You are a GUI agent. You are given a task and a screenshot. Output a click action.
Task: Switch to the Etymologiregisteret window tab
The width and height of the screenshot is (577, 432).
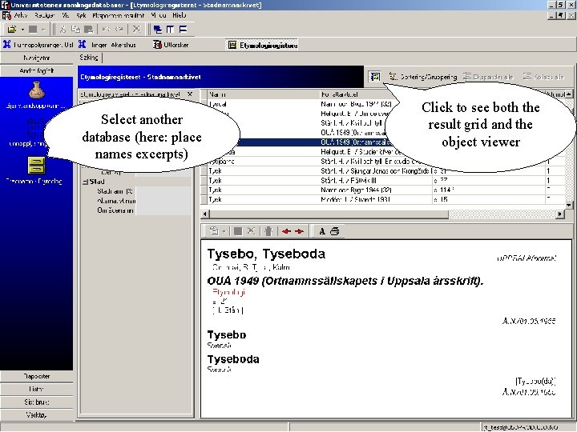point(263,45)
